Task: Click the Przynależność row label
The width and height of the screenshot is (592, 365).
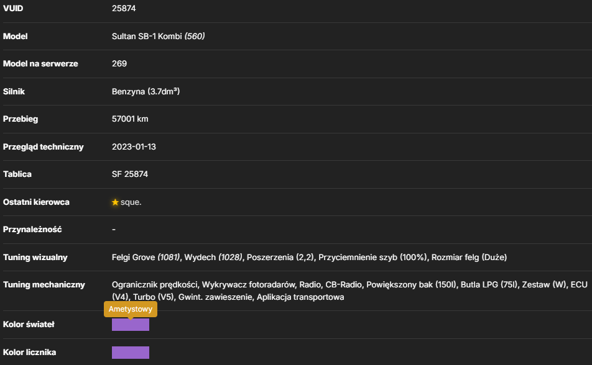Action: pos(32,230)
